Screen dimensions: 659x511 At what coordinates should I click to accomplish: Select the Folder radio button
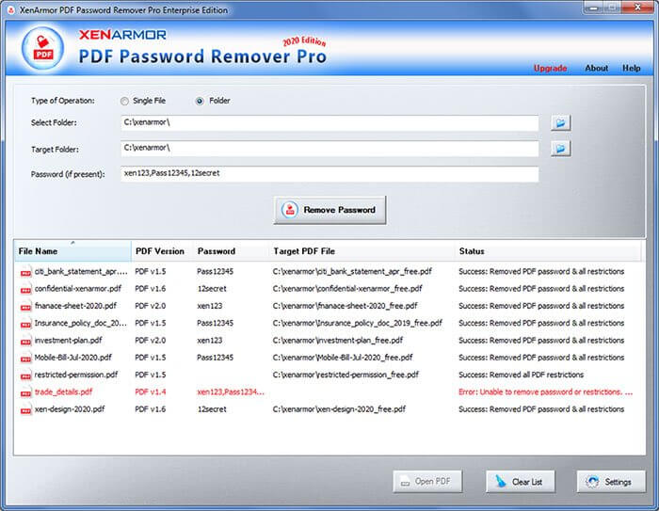[200, 101]
